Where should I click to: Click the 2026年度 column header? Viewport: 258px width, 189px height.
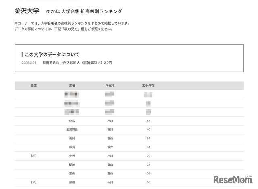(x=148, y=86)
